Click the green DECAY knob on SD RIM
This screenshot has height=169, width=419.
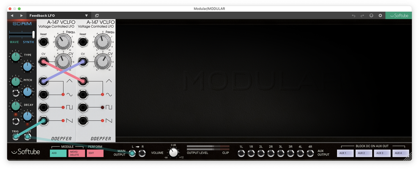(x=16, y=106)
